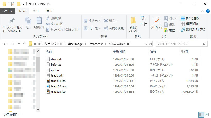
Task: Expand the 削除 dropdown arrow
Action: coord(117,21)
